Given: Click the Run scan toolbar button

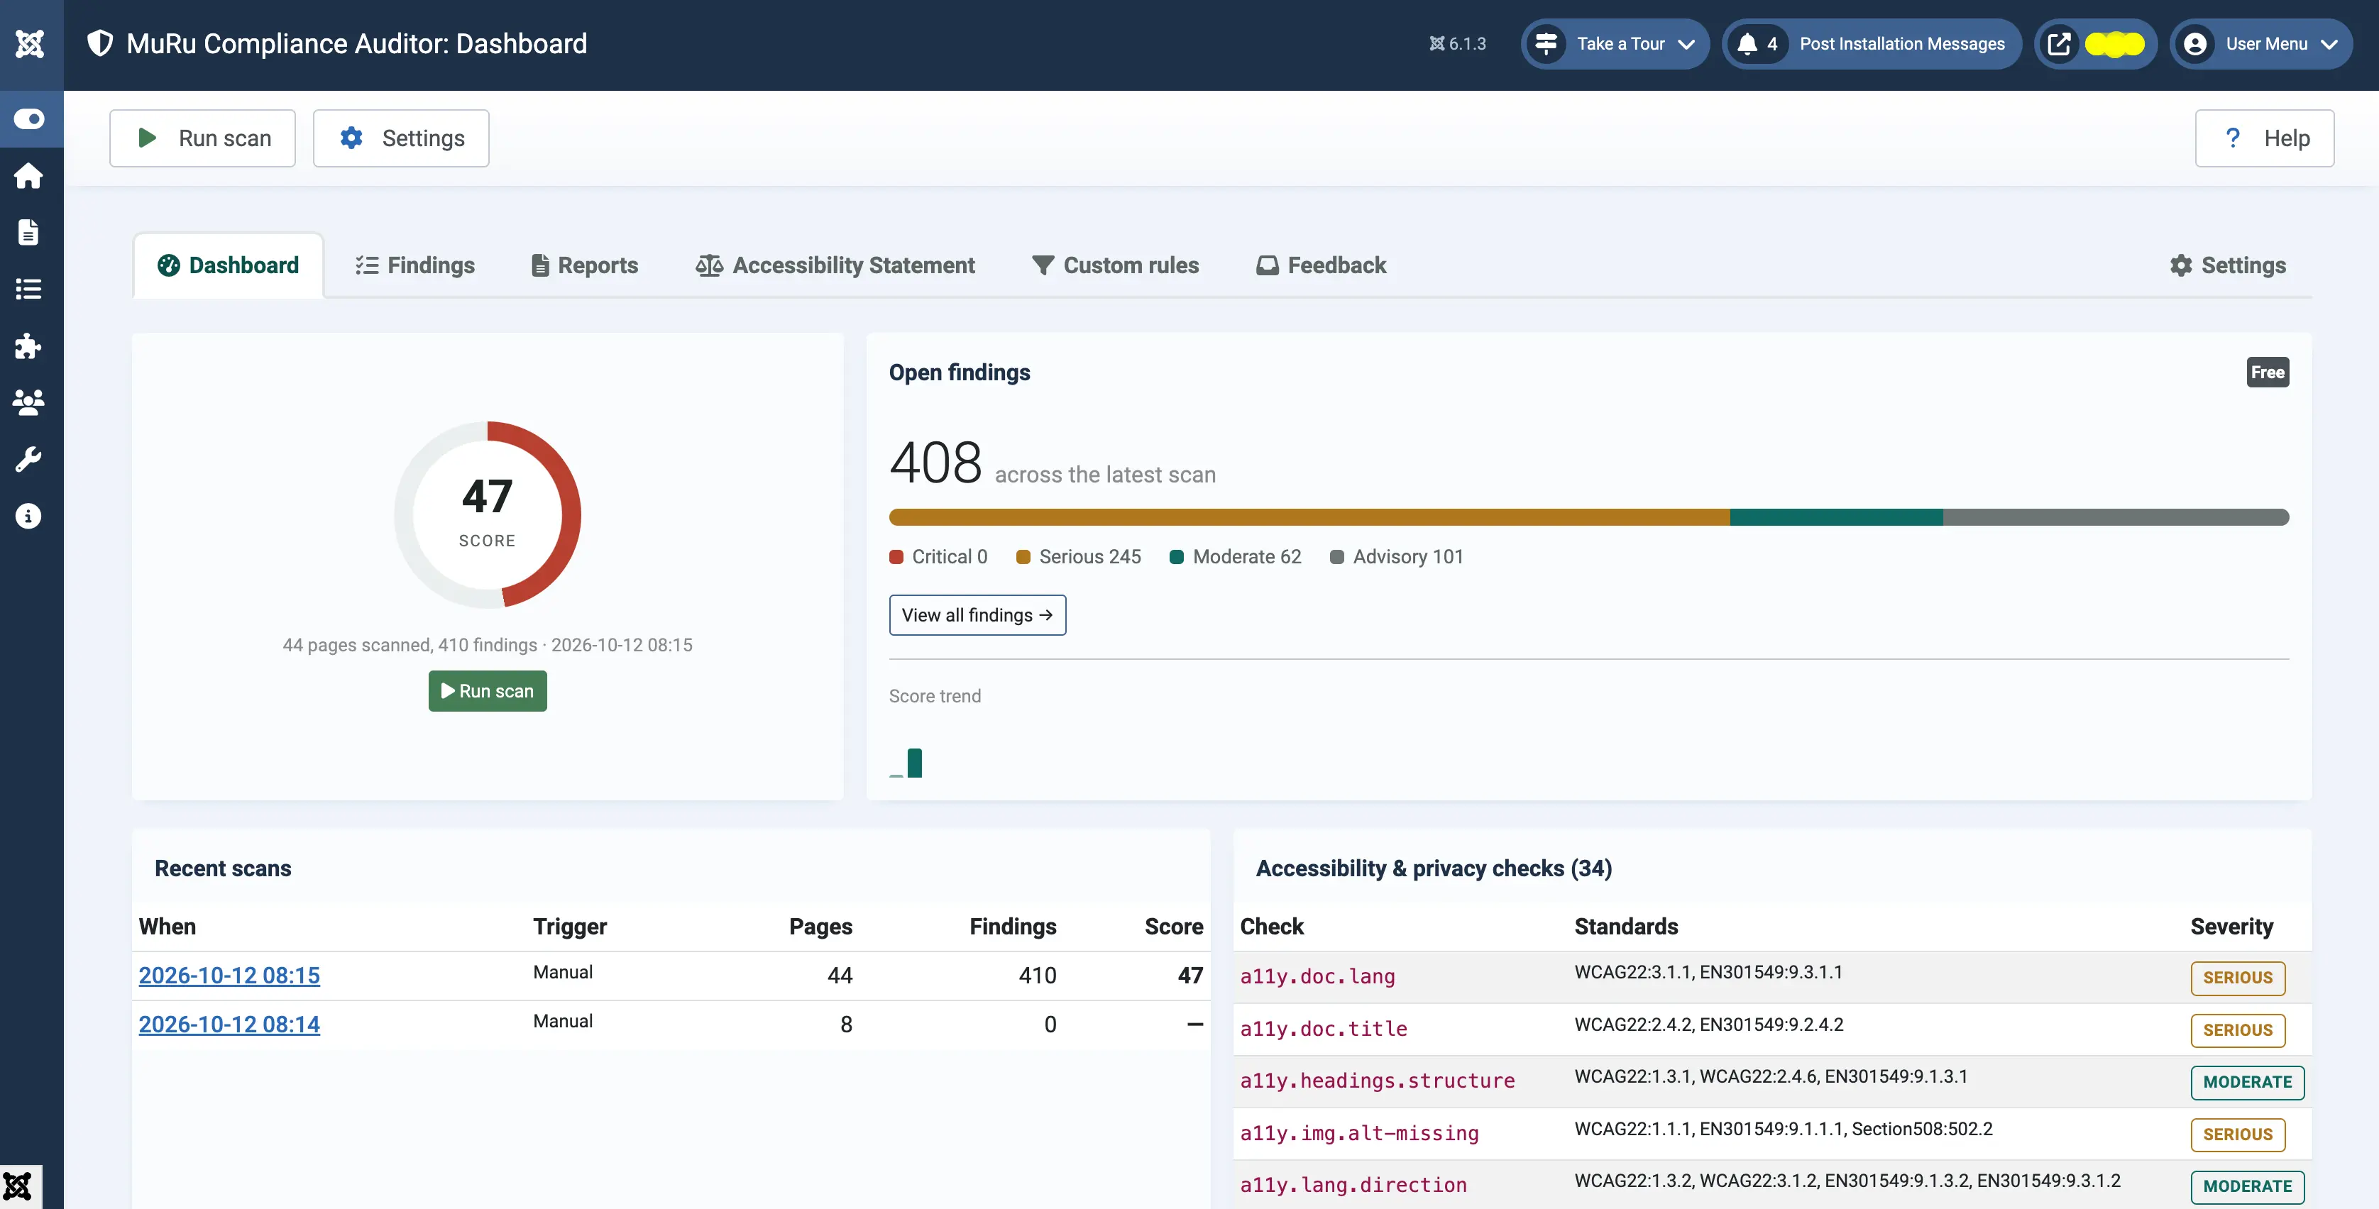Looking at the screenshot, I should [x=202, y=138].
